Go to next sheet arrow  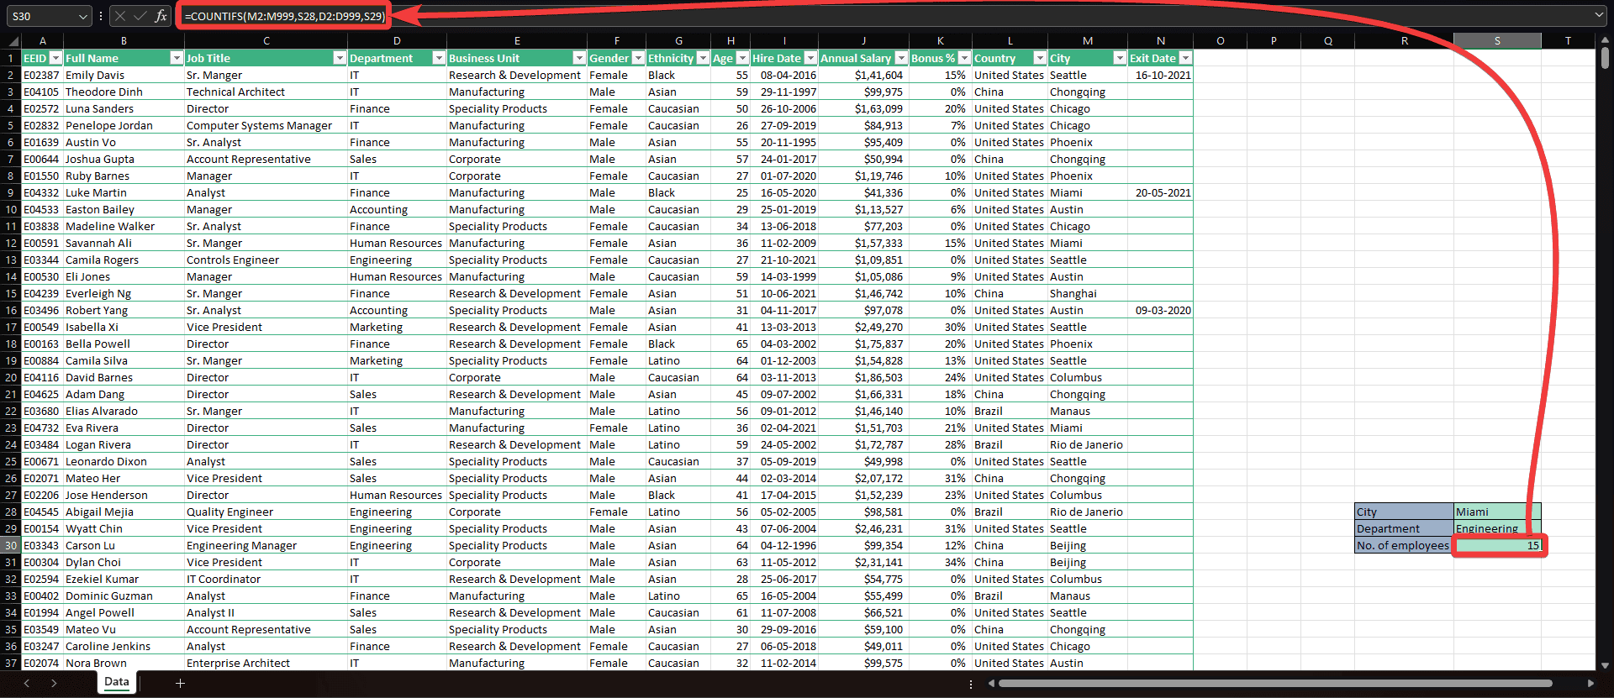point(54,683)
